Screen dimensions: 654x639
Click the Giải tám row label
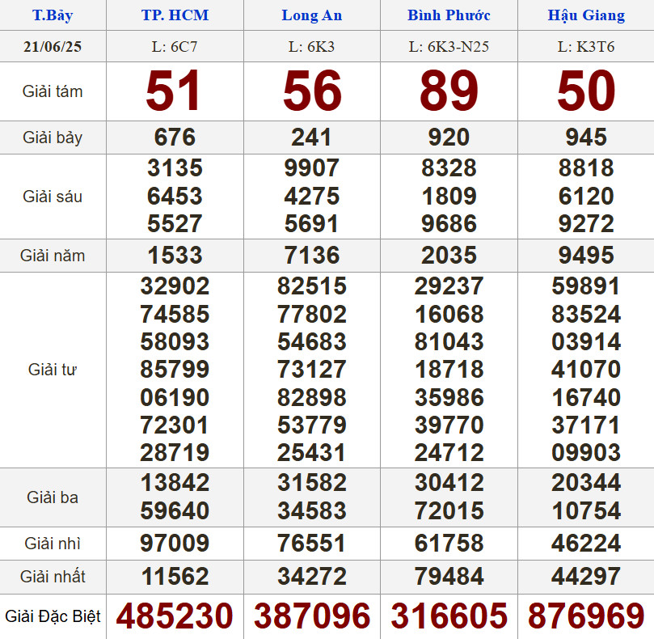pos(53,91)
